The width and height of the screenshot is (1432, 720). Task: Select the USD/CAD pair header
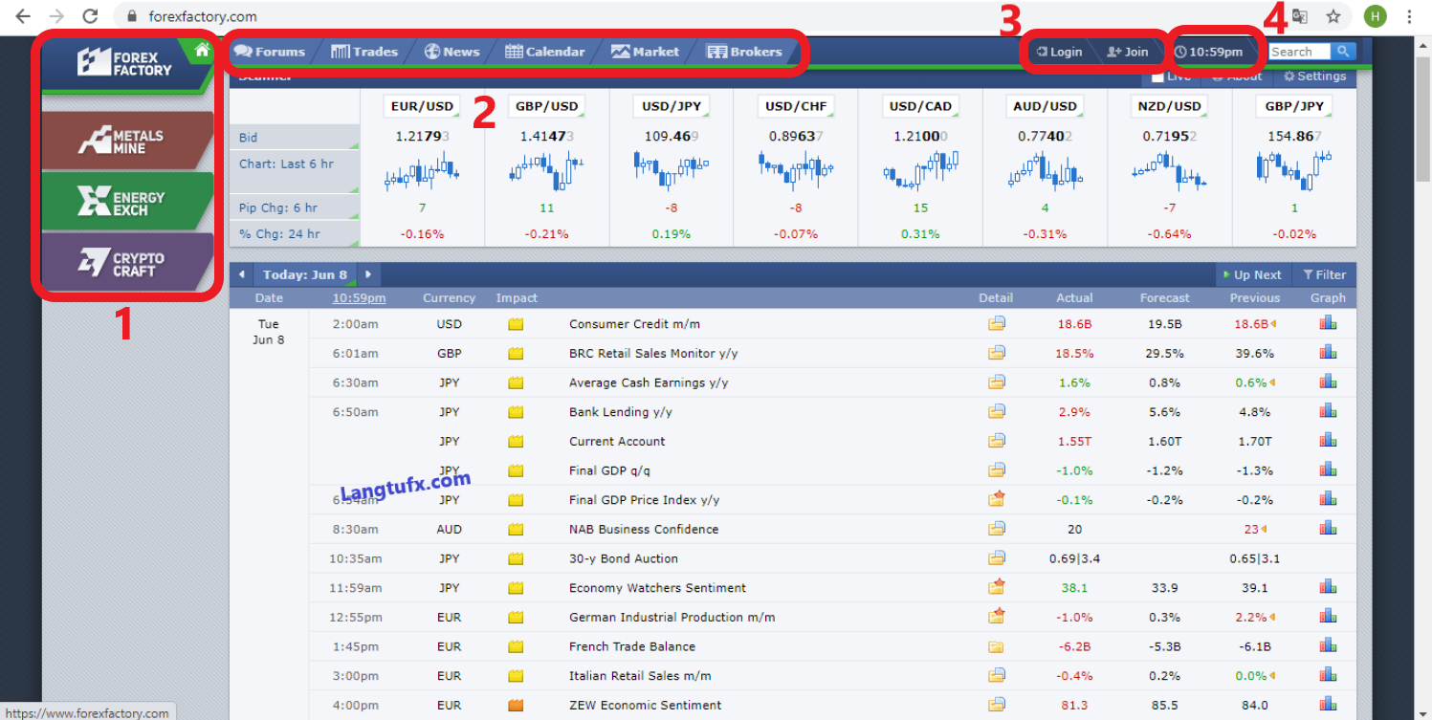click(x=920, y=106)
